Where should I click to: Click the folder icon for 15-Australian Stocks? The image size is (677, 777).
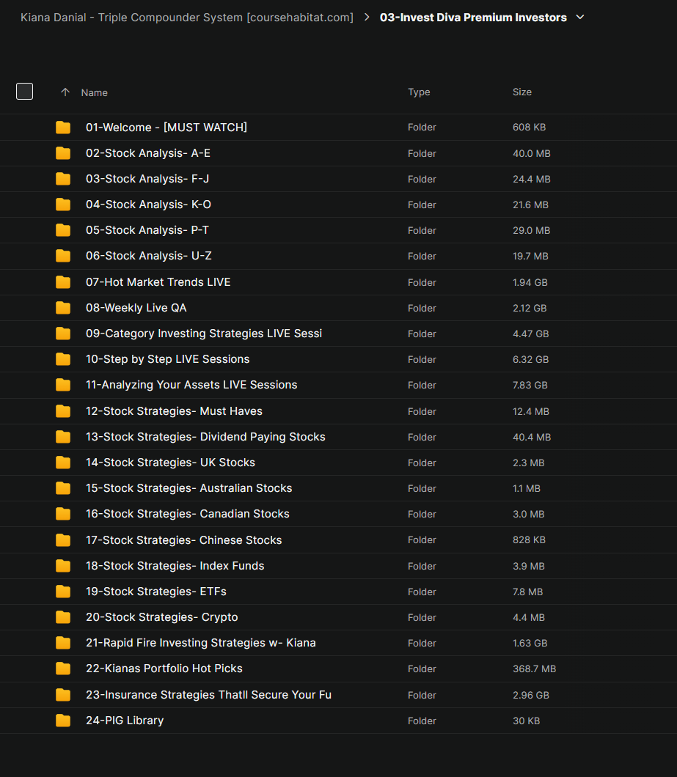[63, 489]
